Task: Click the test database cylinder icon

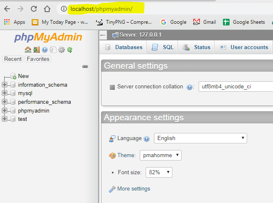Action: [13, 119]
